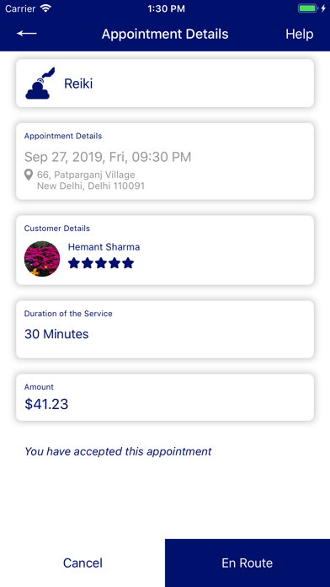Image resolution: width=330 pixels, height=587 pixels.
Task: Tap the $41.23 amount value
Action: point(46,404)
